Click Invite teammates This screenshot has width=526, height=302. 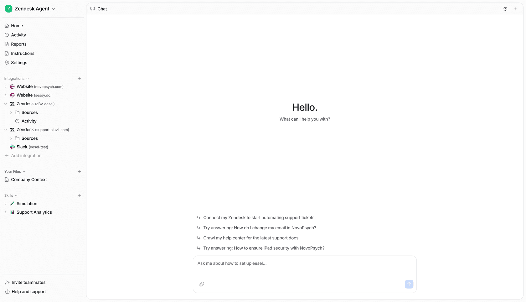28,282
